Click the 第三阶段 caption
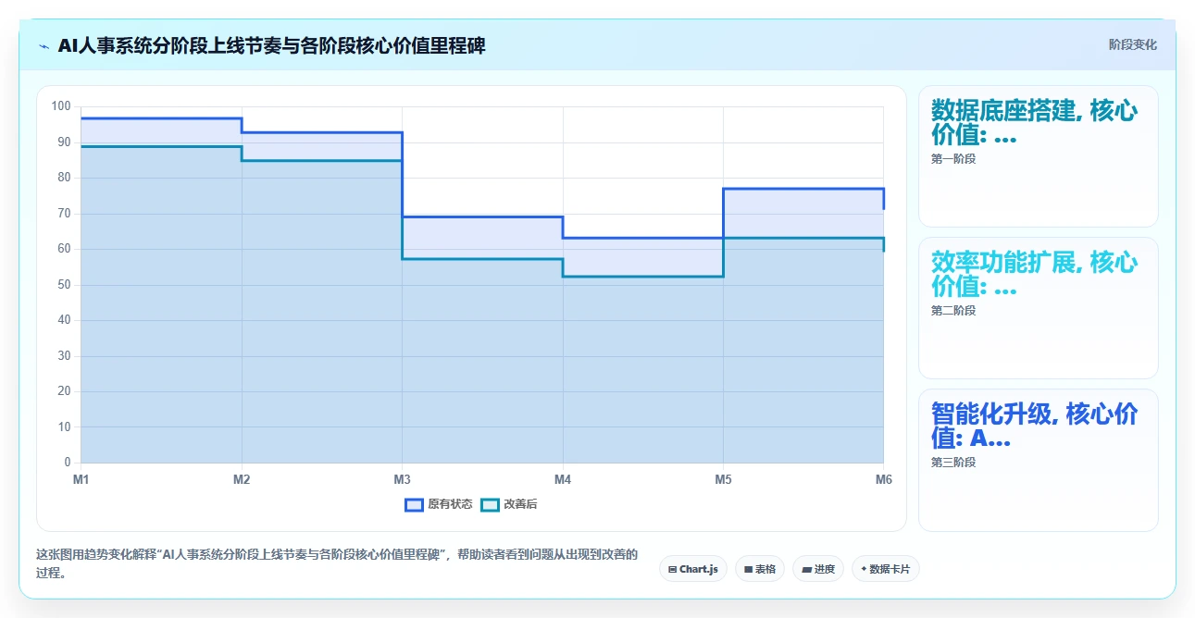 point(953,463)
